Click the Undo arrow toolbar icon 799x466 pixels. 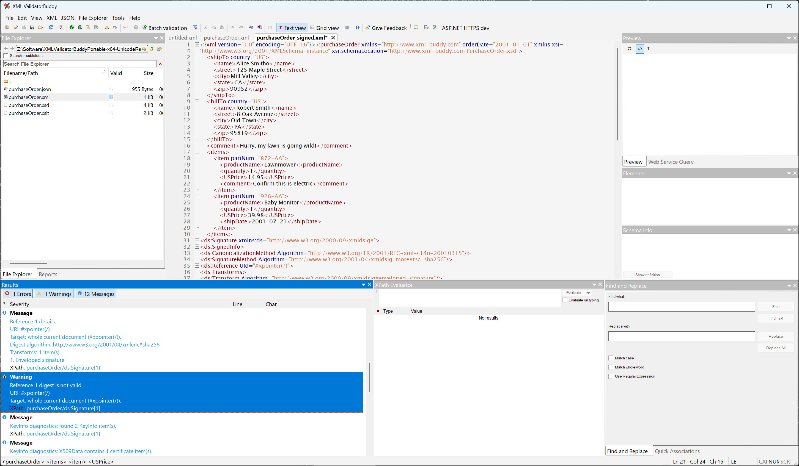click(x=233, y=27)
